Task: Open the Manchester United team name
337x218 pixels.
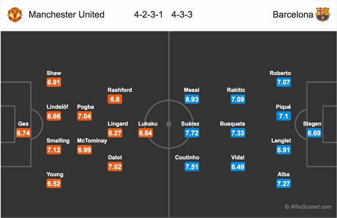Action: [x=66, y=15]
